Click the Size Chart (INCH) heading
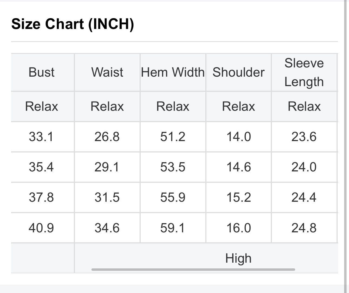Viewport: 349px width, 293px height. (x=73, y=24)
